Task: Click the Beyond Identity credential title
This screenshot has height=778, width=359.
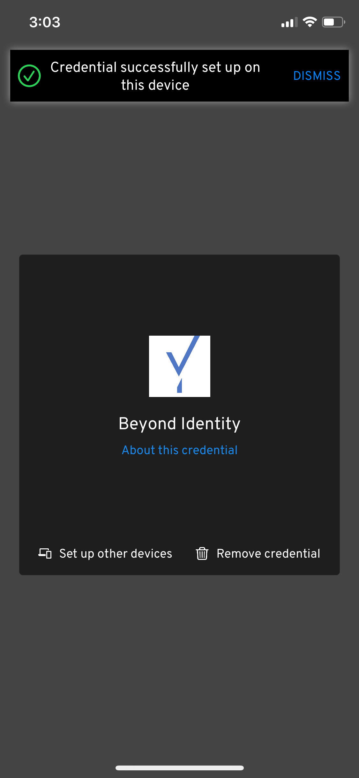Action: tap(179, 423)
